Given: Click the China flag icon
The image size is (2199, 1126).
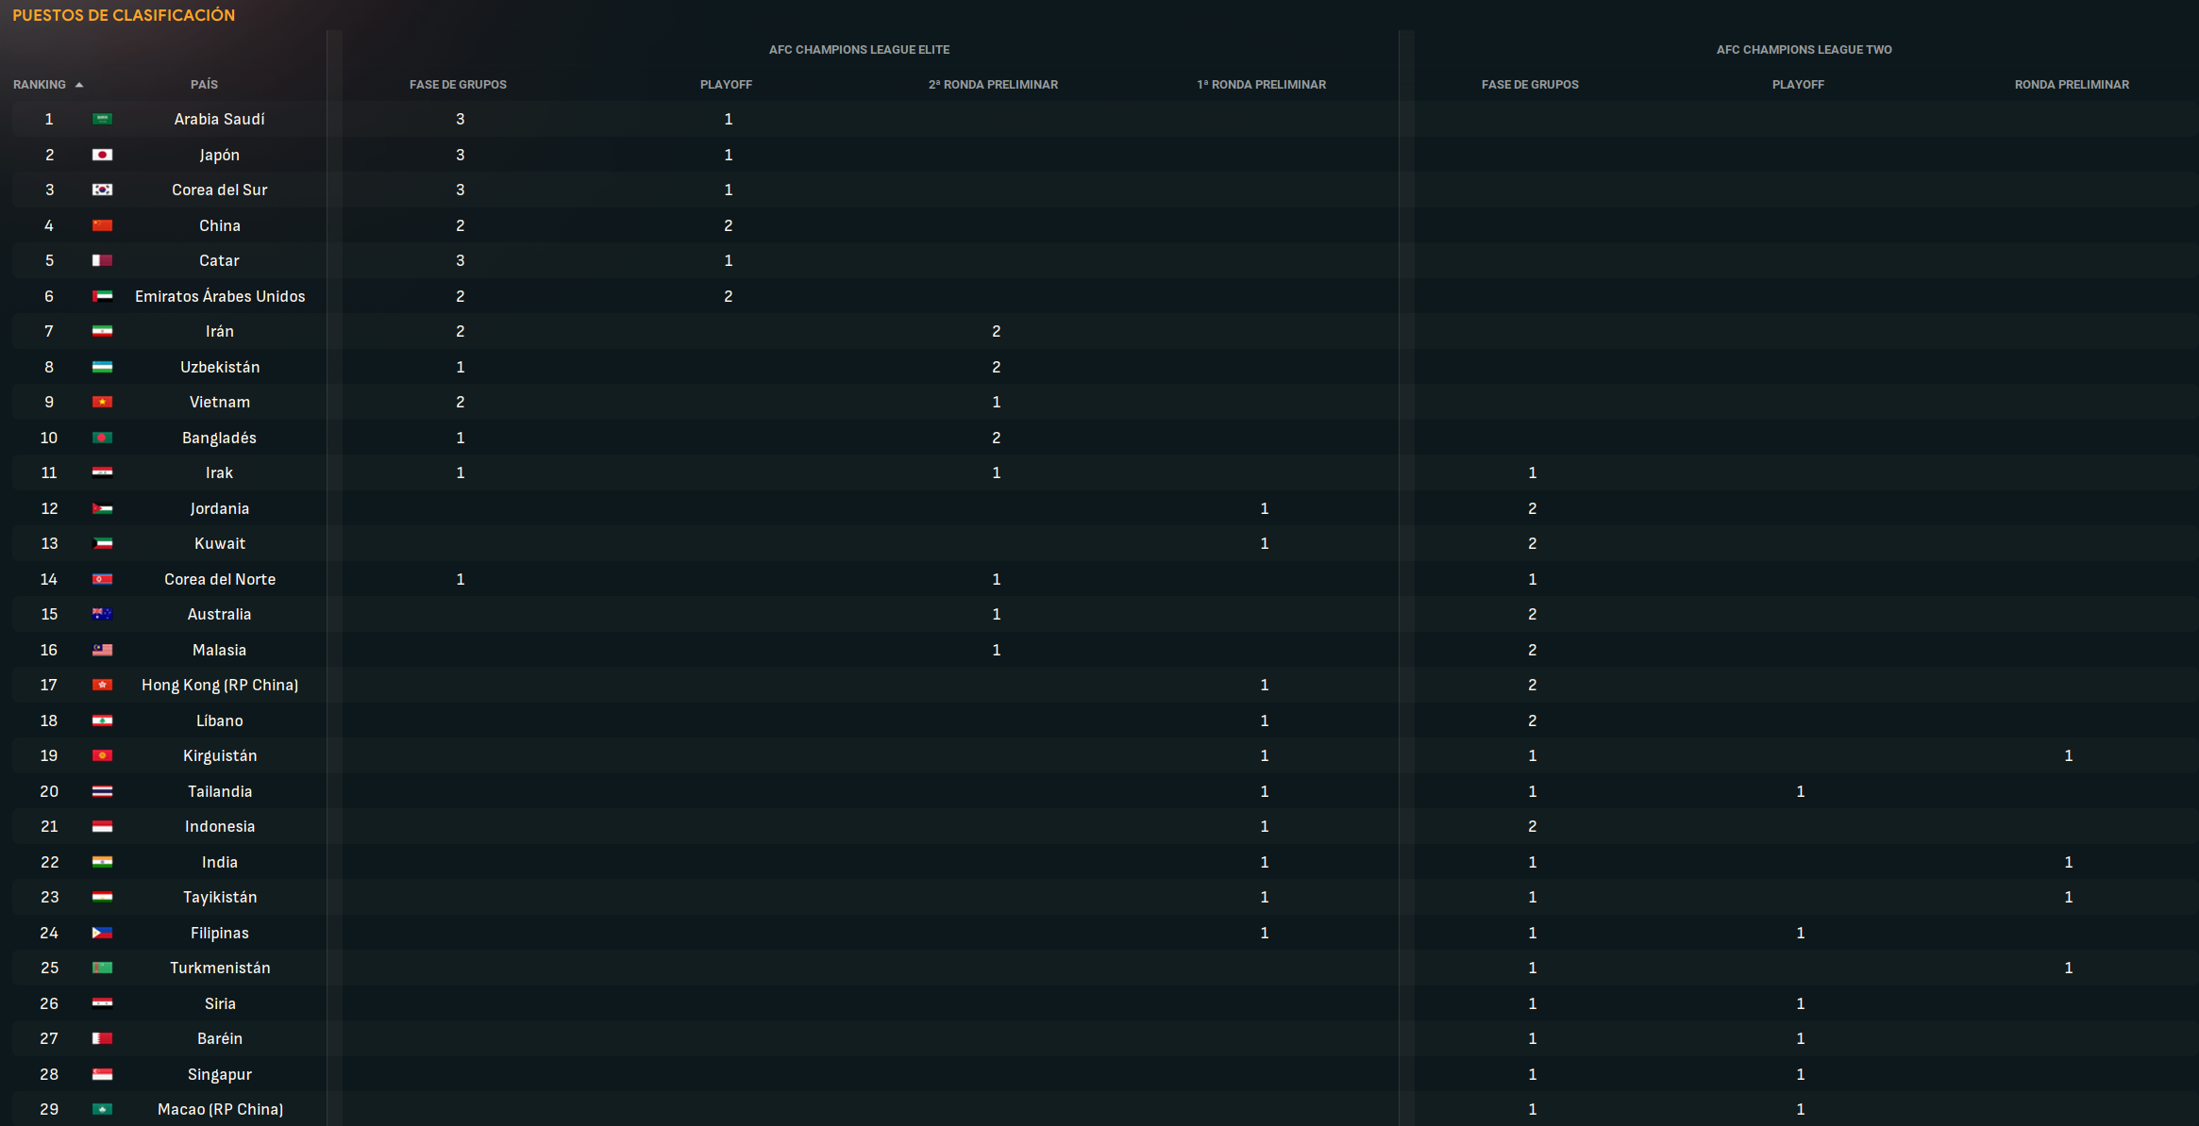Looking at the screenshot, I should tap(102, 225).
